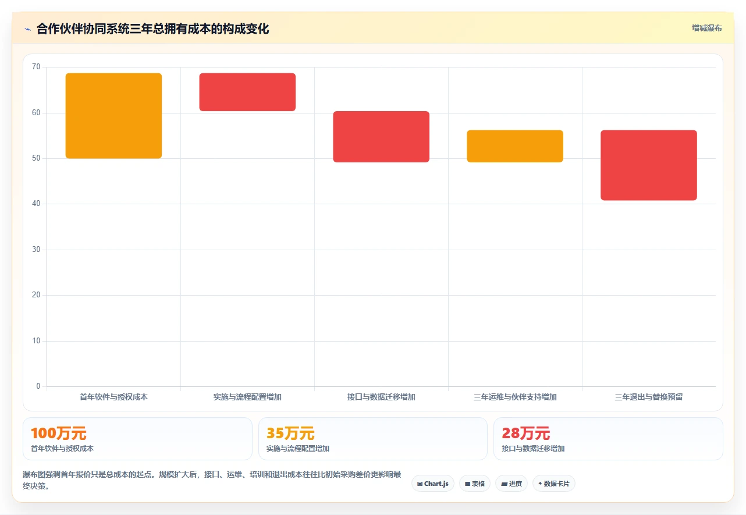Select the 数据卡片 tag
746x515 pixels.
(x=553, y=484)
